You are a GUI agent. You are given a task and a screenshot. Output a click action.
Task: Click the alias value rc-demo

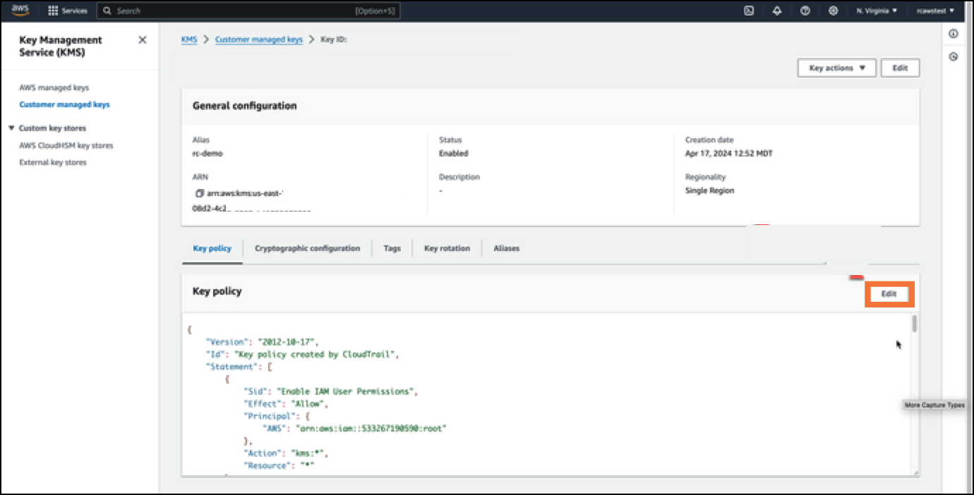pos(208,153)
